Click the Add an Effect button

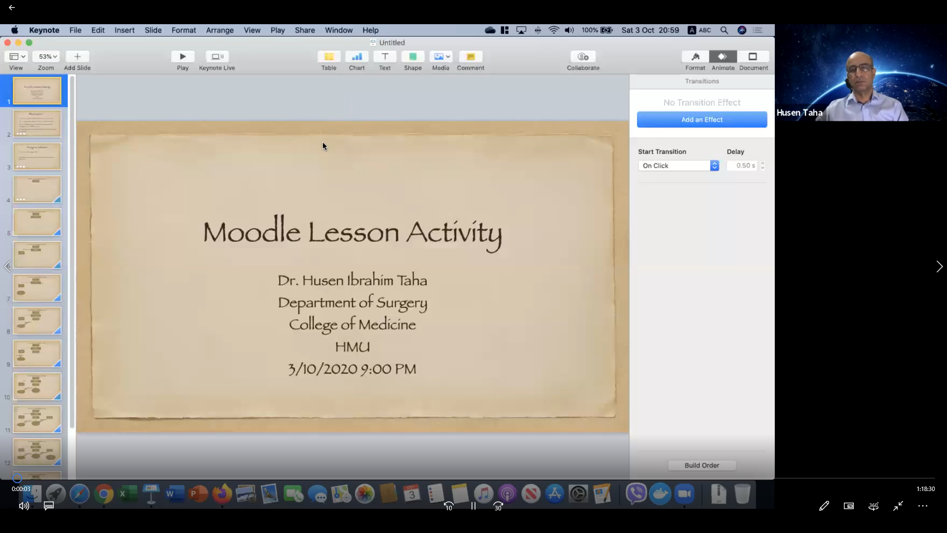[702, 119]
